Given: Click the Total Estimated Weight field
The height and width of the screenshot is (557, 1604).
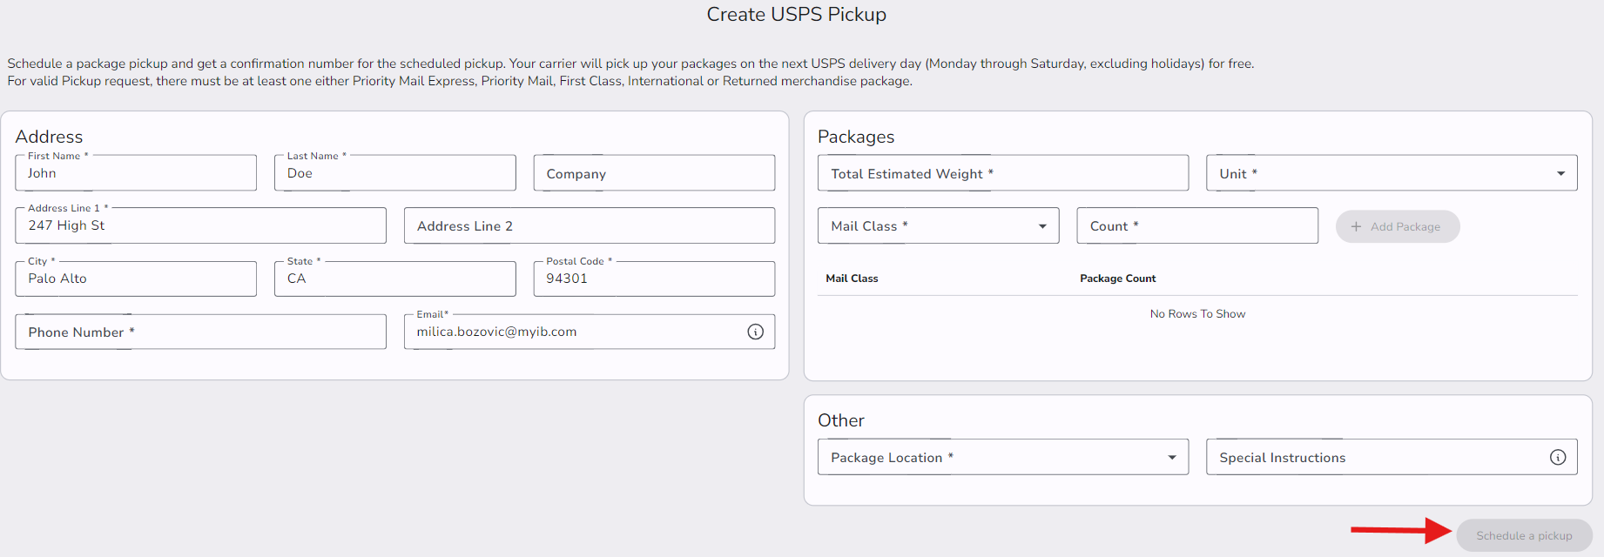Looking at the screenshot, I should (x=1002, y=173).
